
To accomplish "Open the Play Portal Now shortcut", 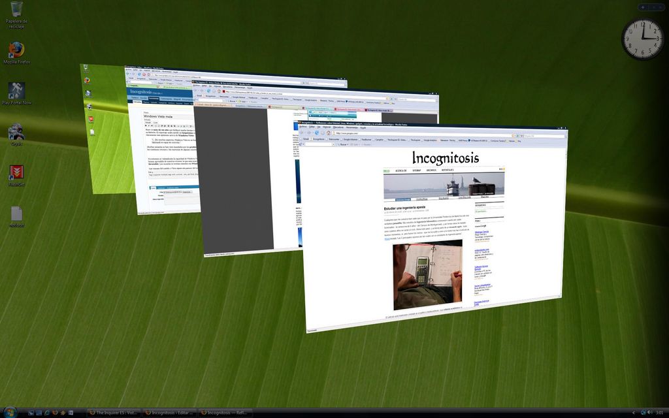I will coord(16,91).
